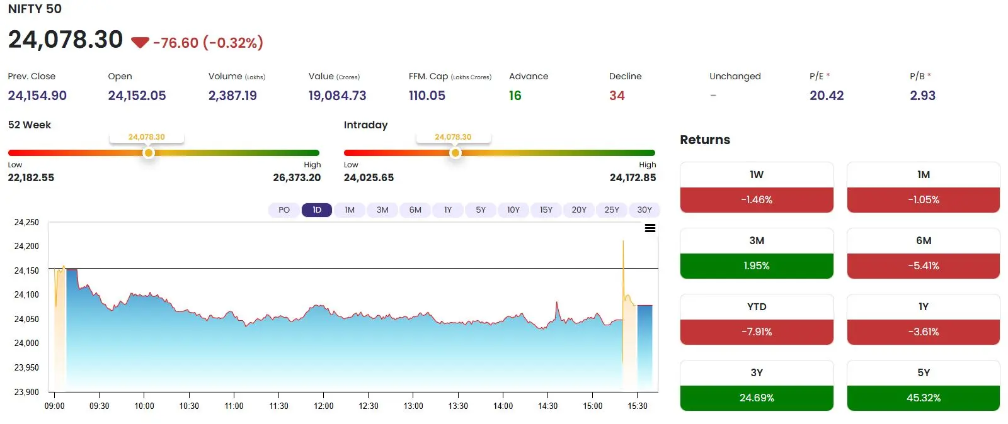
Task: Open the YTD returns card
Action: tap(757, 320)
